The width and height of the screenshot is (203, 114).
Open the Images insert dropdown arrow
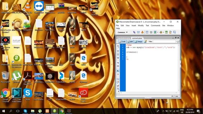click(x=158, y=32)
